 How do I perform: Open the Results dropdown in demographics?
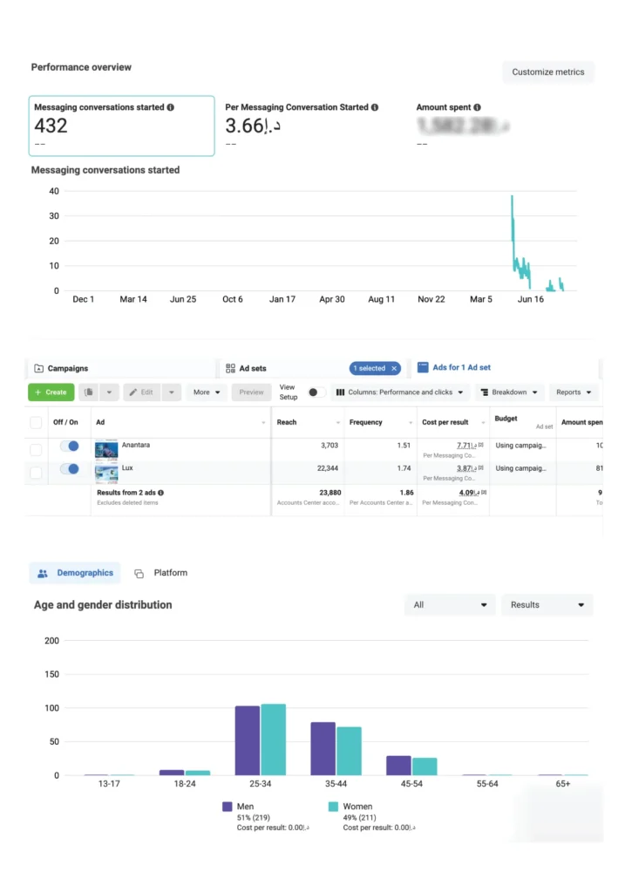[547, 605]
